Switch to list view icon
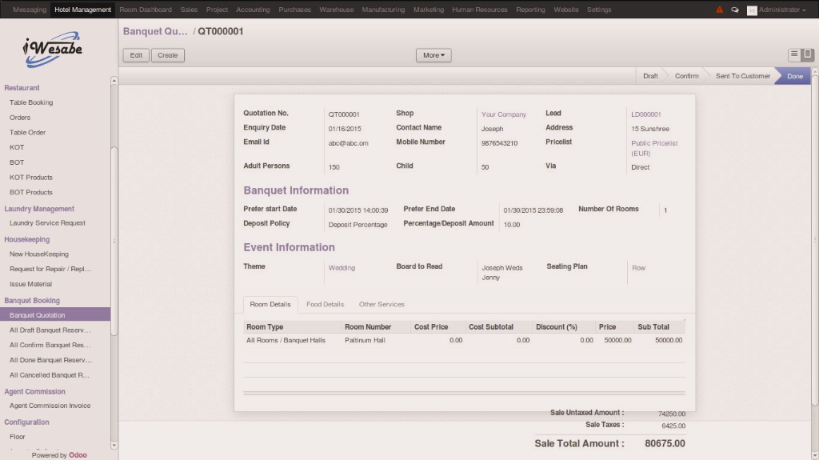819x460 pixels. (x=794, y=55)
